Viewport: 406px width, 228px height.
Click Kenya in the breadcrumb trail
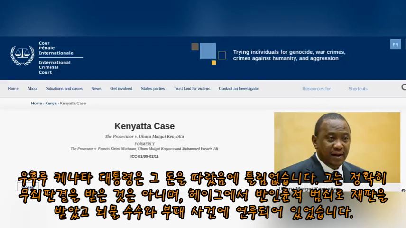51,103
